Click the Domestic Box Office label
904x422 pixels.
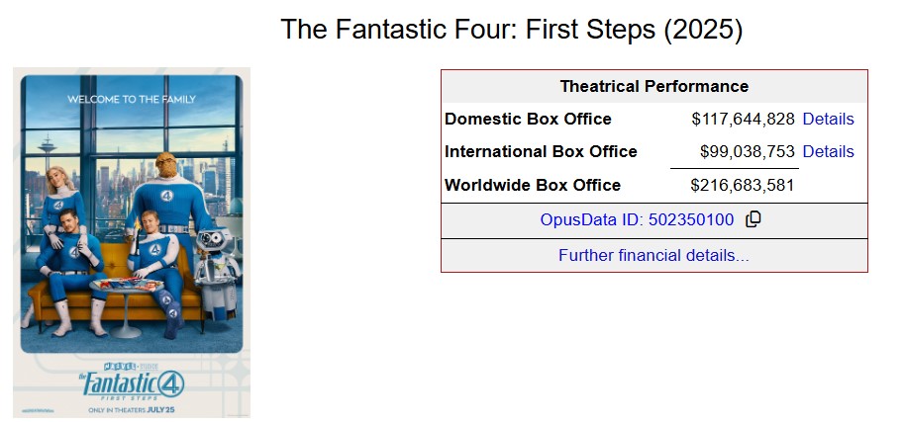click(x=528, y=120)
